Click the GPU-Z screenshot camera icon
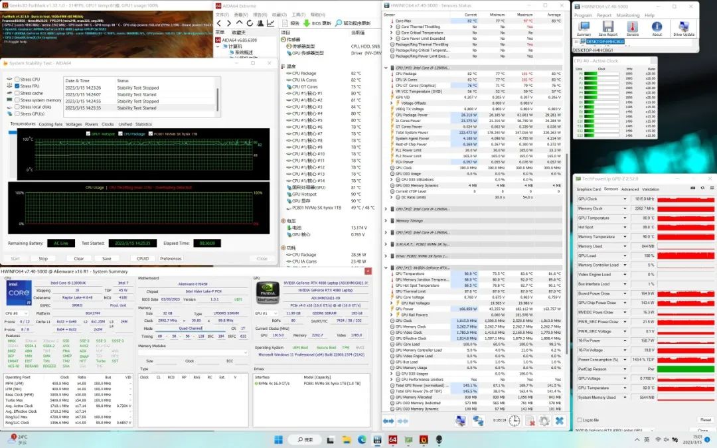The image size is (717, 448). click(692, 188)
